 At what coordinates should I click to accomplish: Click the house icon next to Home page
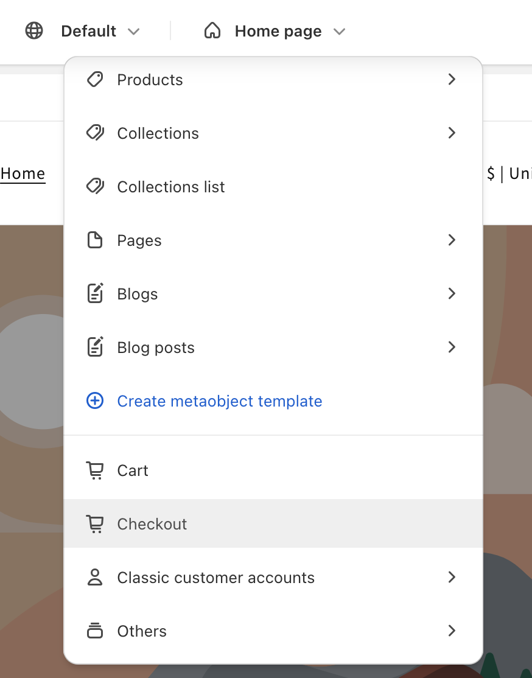tap(212, 30)
